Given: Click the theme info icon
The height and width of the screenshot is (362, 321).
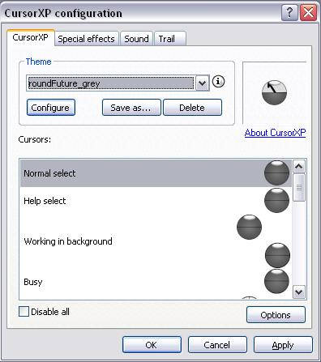Looking at the screenshot, I should [218, 82].
